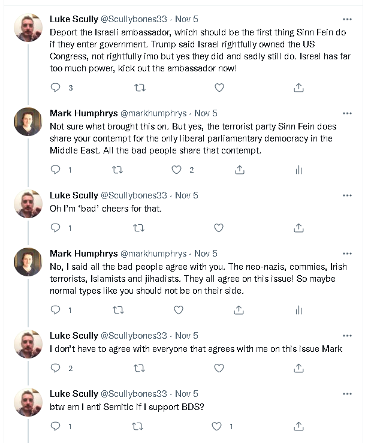Retweet the 'Oh I'm bad cheers for that' tweet
This screenshot has height=443, width=377.
point(138,228)
